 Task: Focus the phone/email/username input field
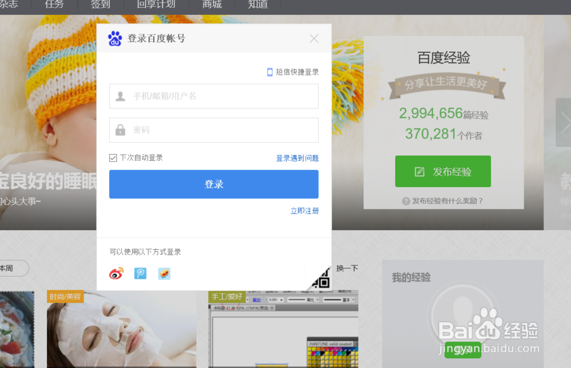click(214, 96)
